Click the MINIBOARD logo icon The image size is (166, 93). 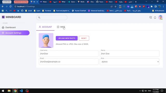(3, 17)
